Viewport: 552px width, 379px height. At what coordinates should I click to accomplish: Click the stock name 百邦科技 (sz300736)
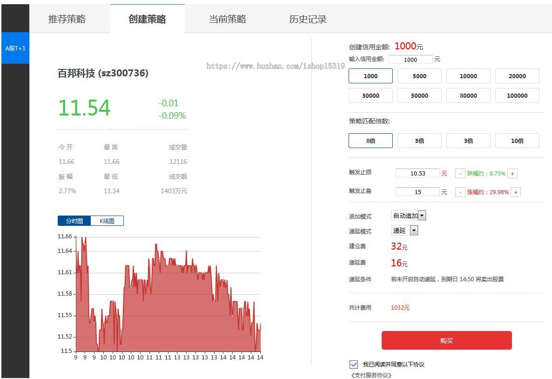(103, 73)
